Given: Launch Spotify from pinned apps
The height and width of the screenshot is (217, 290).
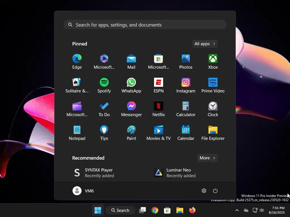Looking at the screenshot, I should pos(104,85).
